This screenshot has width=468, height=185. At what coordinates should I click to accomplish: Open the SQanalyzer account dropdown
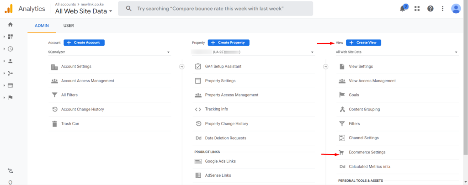click(110, 52)
